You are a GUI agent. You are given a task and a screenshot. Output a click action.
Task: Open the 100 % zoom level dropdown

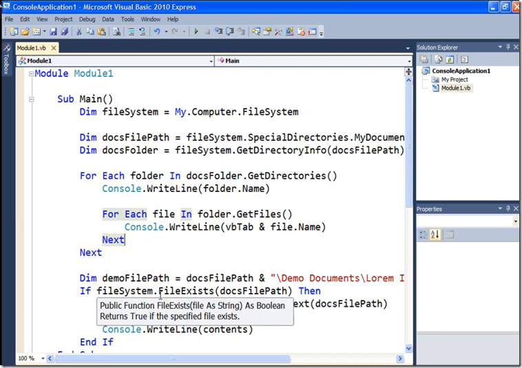43,358
